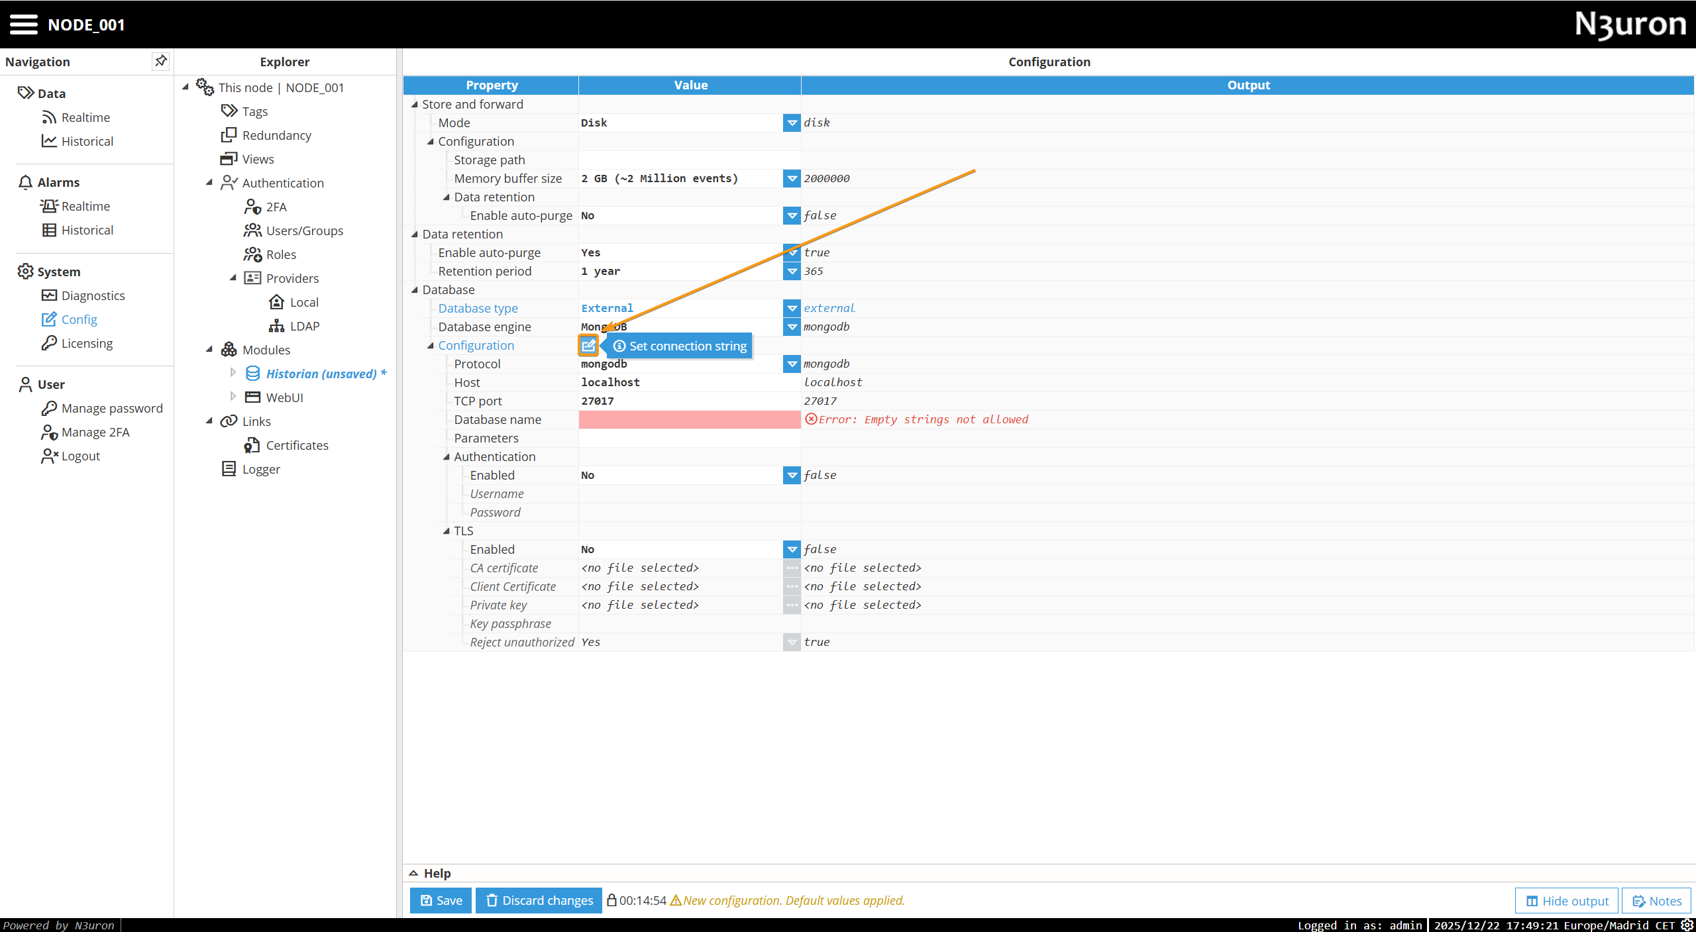
Task: Click the Historian module database icon
Action: (252, 374)
